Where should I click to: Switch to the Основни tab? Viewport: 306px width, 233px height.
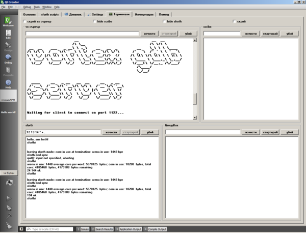point(29,14)
